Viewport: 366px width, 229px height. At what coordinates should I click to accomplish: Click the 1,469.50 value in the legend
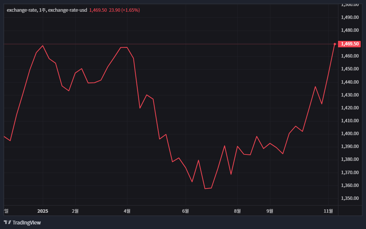click(98, 10)
